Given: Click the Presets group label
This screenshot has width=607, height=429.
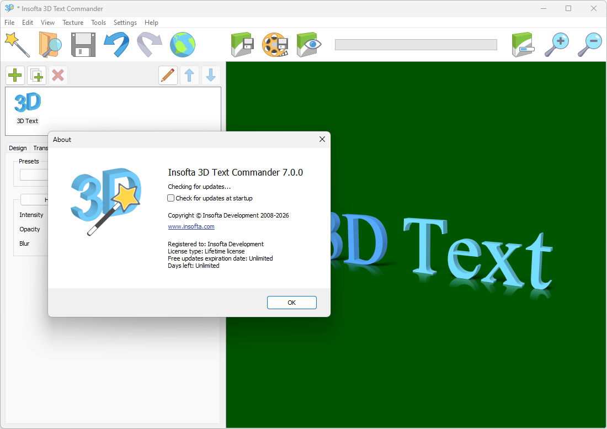Looking at the screenshot, I should (29, 161).
